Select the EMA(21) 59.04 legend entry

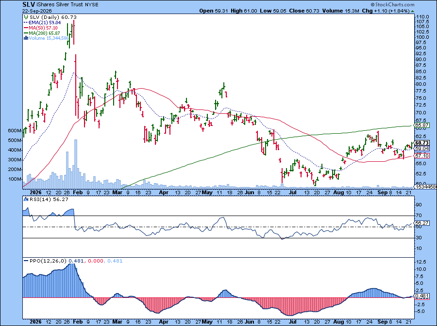(x=45, y=22)
